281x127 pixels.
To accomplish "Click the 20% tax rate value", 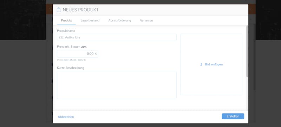I will pos(84,47).
